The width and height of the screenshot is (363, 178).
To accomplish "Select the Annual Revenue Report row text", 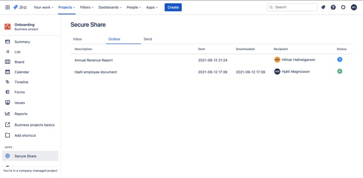I will coord(94,60).
